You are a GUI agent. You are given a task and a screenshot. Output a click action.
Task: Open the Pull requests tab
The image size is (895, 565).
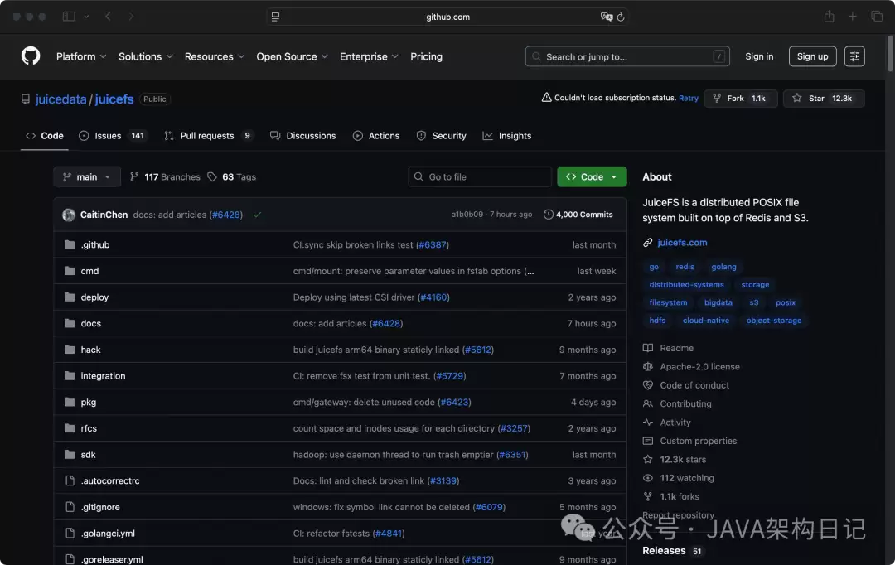tap(207, 136)
